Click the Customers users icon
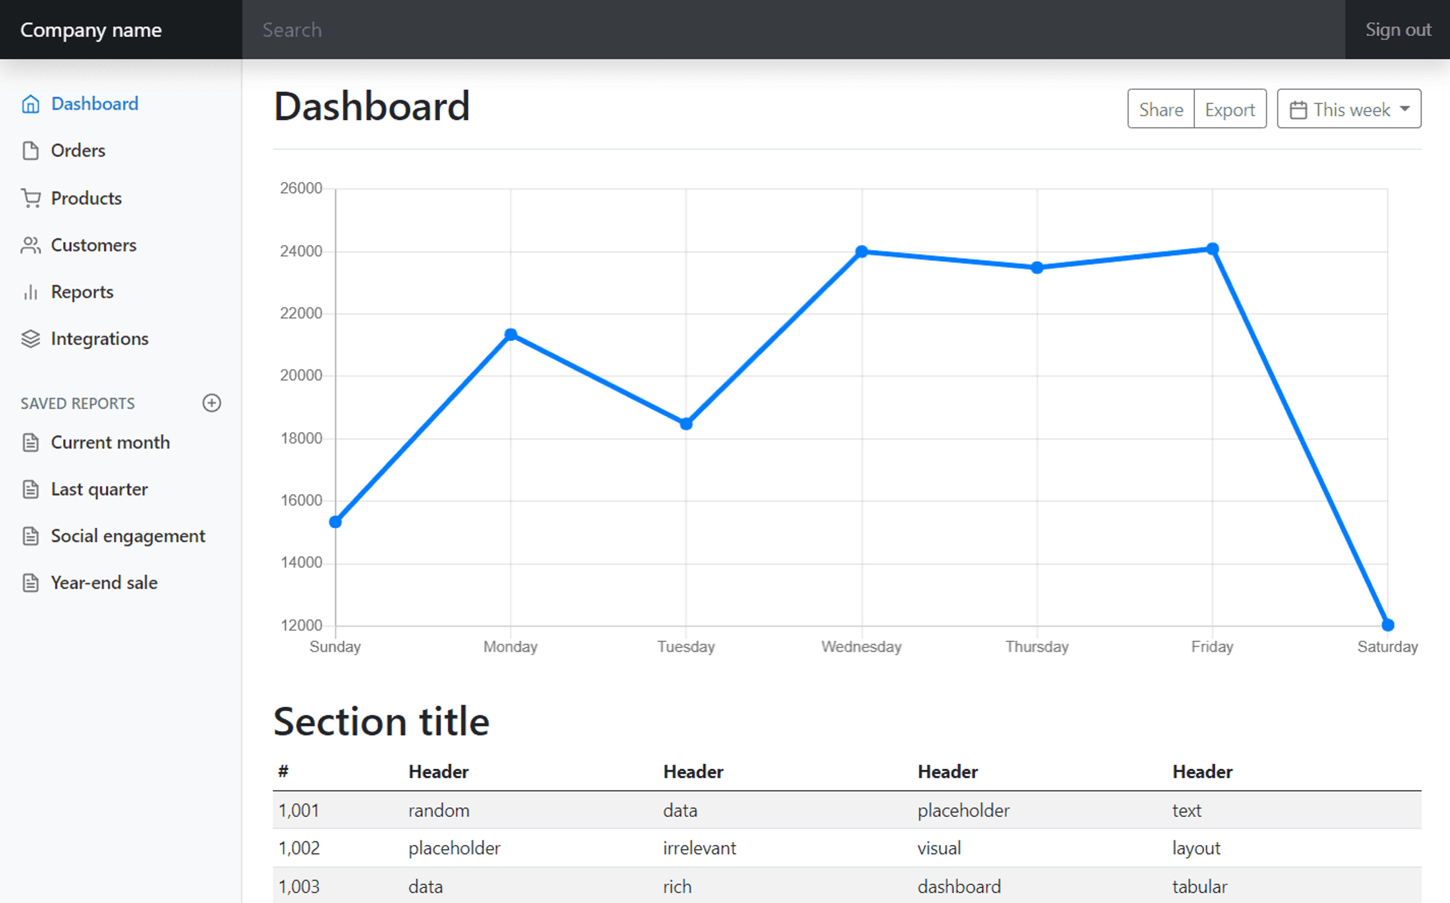Image resolution: width=1450 pixels, height=903 pixels. point(31,245)
